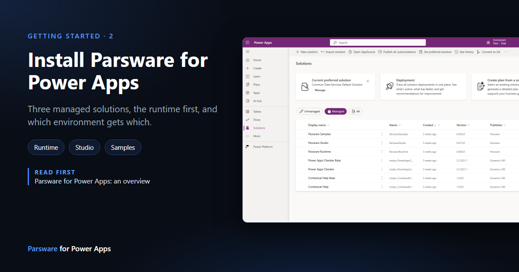The image size is (519, 272).
Task: Open more actions for Power Apps Checker Base
Action: [381, 161]
